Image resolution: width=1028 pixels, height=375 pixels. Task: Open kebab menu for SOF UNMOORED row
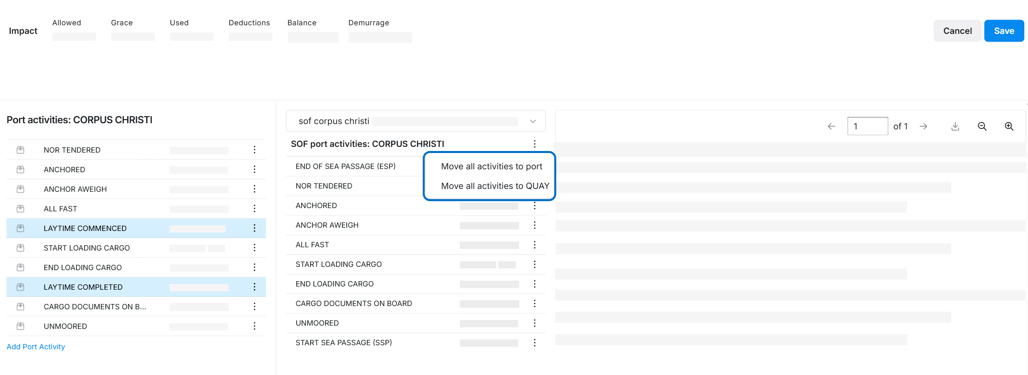(535, 323)
